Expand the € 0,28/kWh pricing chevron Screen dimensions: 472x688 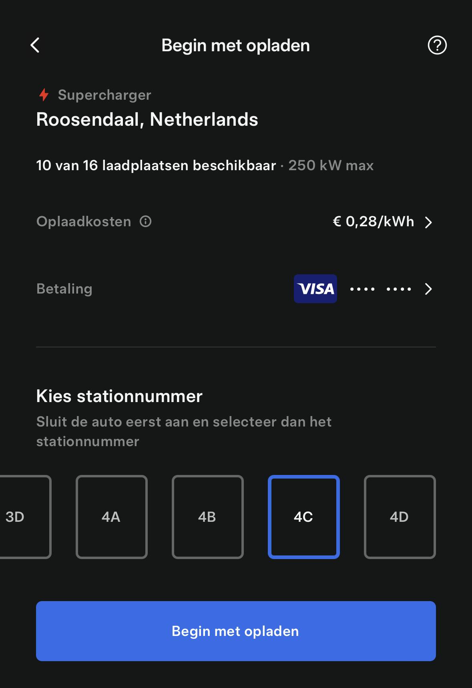(x=428, y=222)
